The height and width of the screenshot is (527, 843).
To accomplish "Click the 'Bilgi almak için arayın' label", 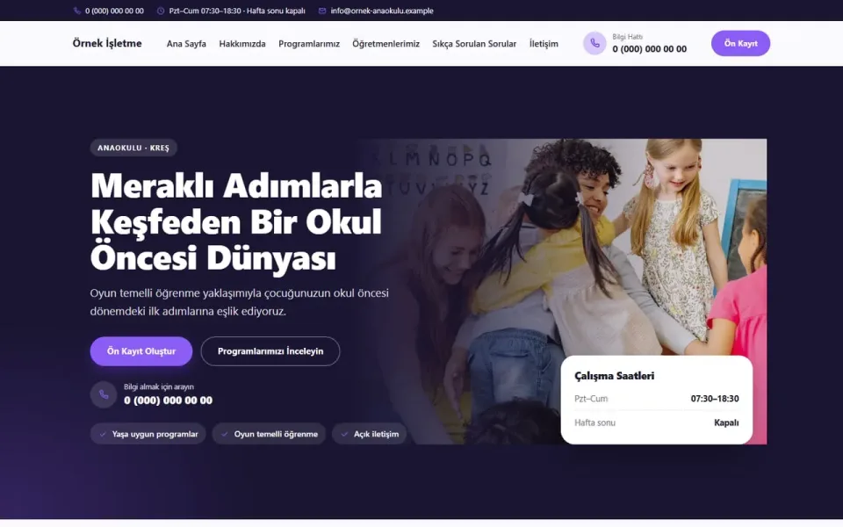I will coord(159,386).
